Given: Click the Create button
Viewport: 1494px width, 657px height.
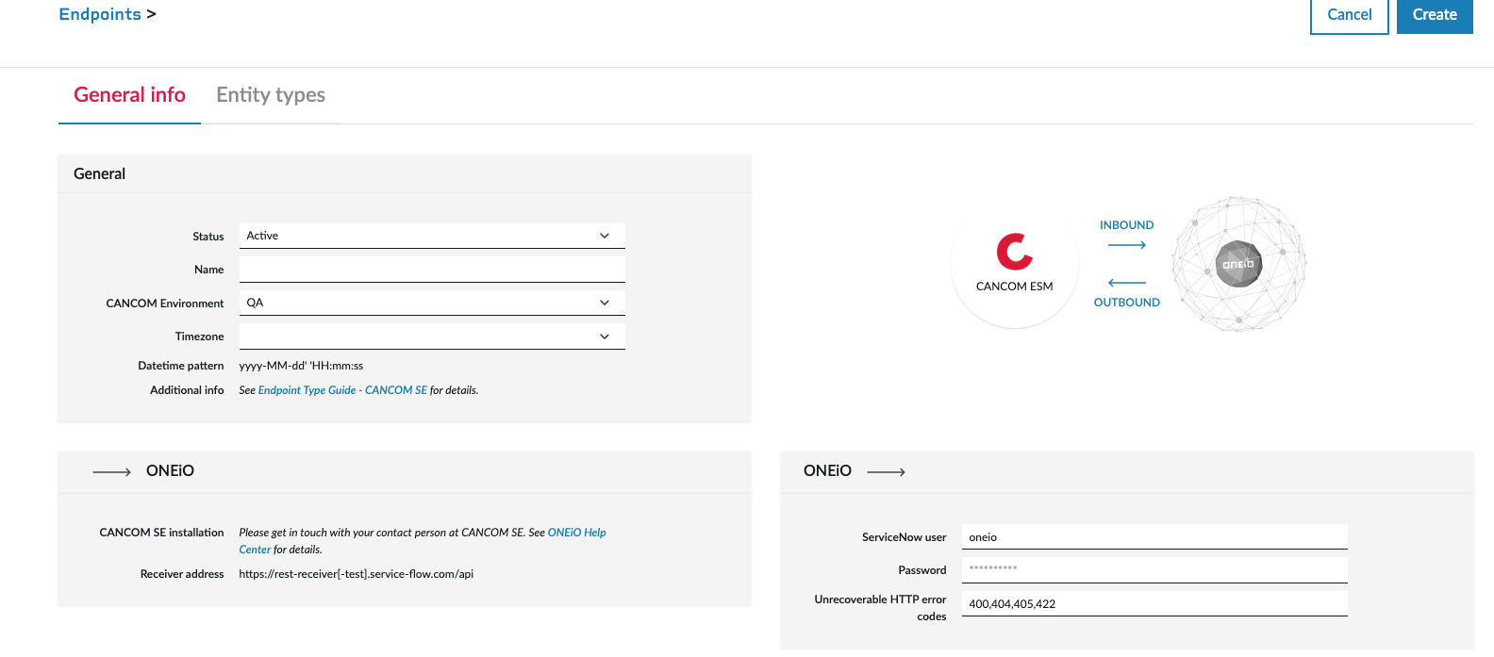Looking at the screenshot, I should (1435, 15).
